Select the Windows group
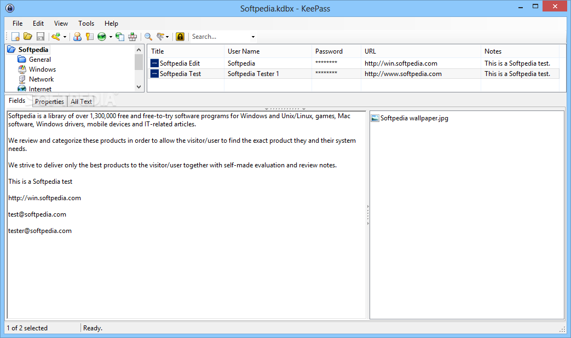The height and width of the screenshot is (338, 571). click(x=42, y=69)
